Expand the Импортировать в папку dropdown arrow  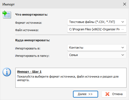click(123, 55)
